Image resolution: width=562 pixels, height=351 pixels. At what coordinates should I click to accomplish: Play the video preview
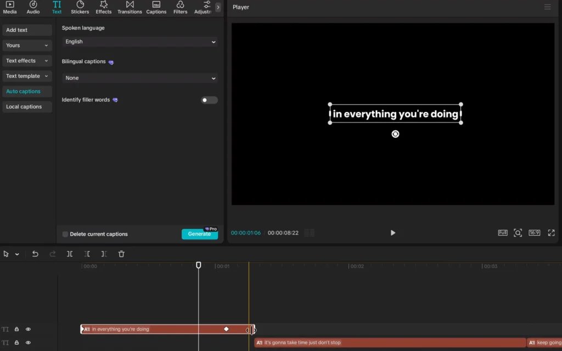393,233
